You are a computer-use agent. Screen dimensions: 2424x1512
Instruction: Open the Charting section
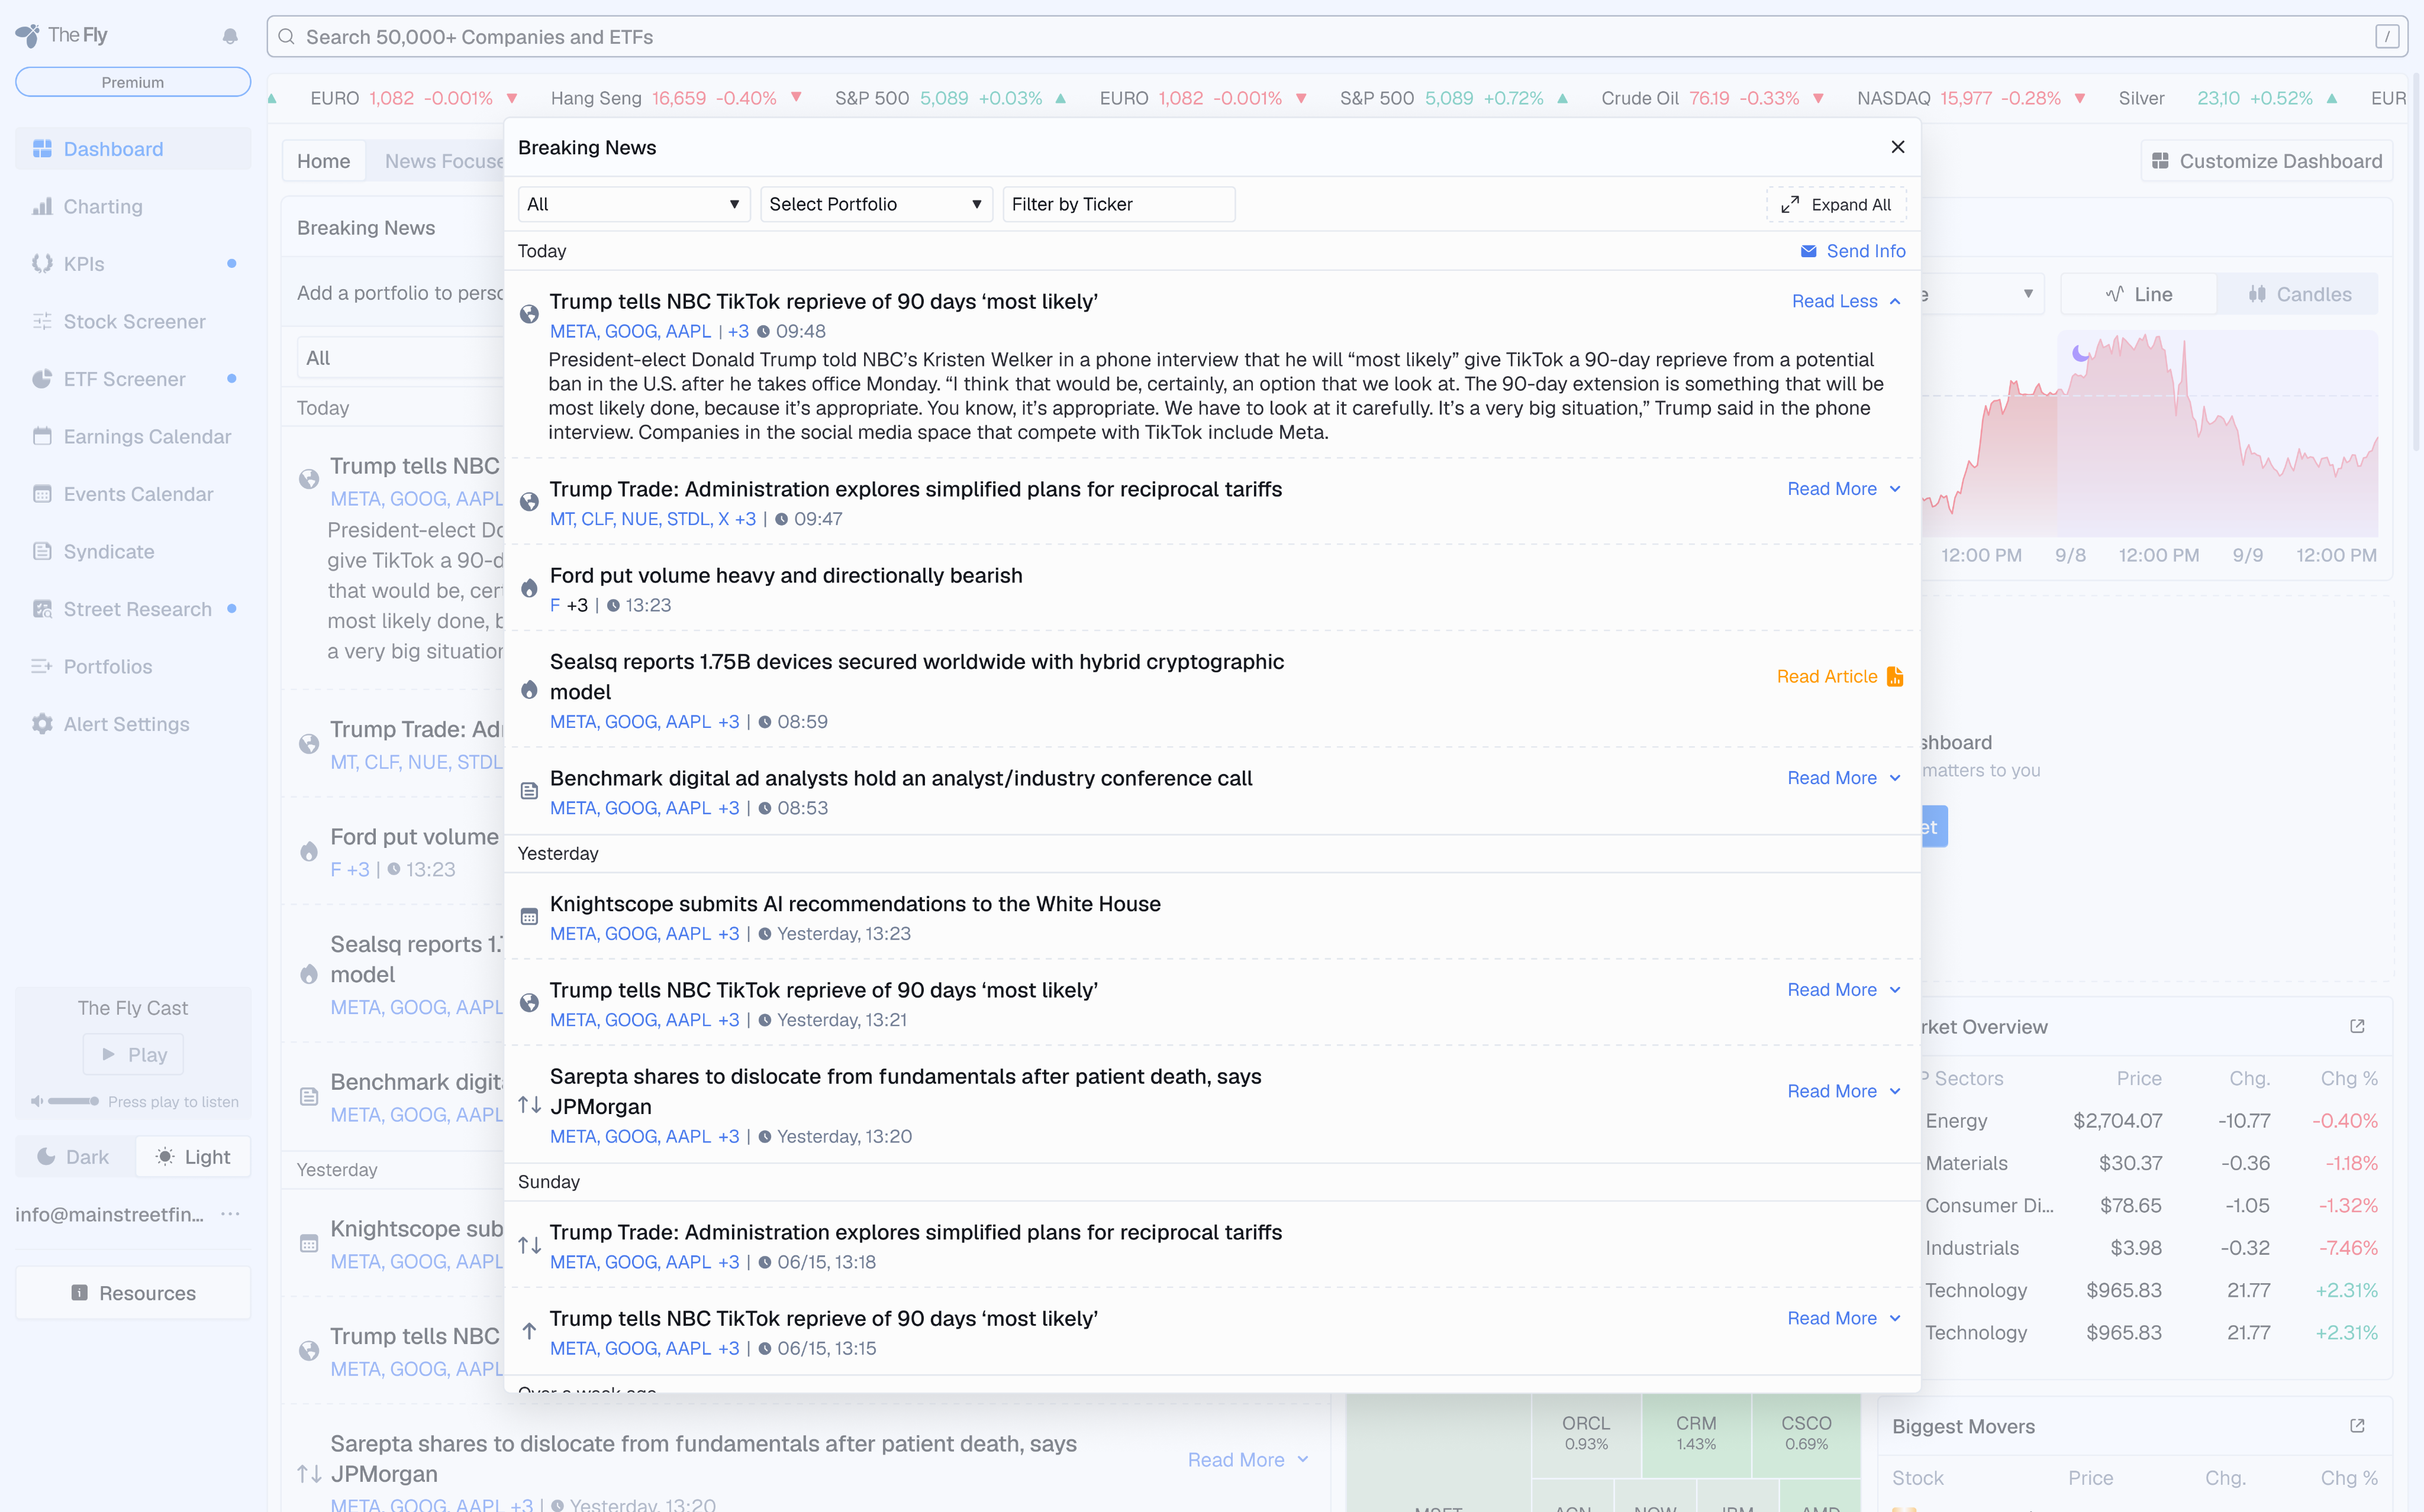[133, 206]
